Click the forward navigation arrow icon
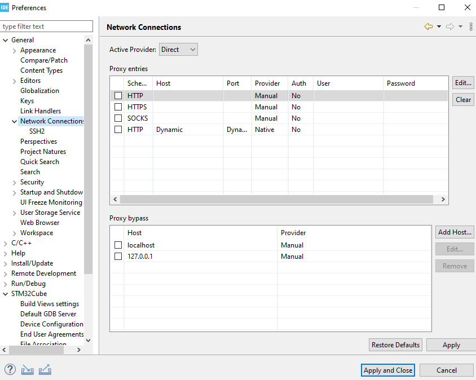 [450, 26]
